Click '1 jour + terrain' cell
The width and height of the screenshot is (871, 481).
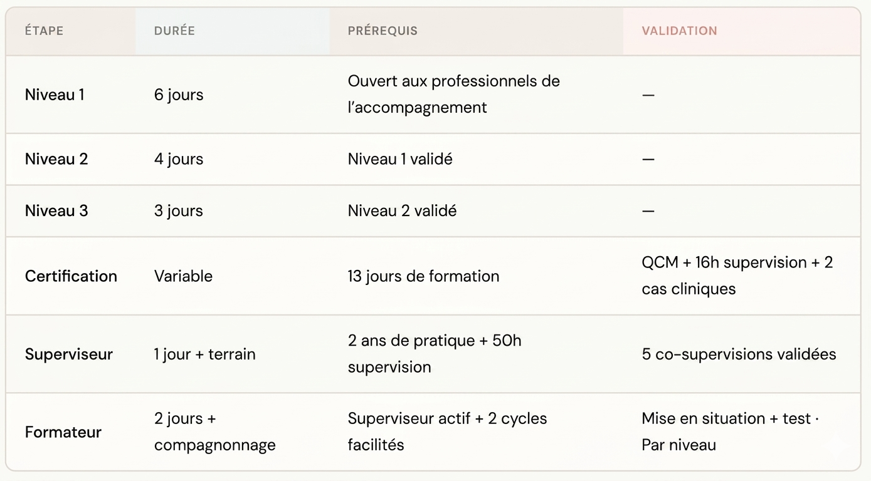tap(205, 354)
